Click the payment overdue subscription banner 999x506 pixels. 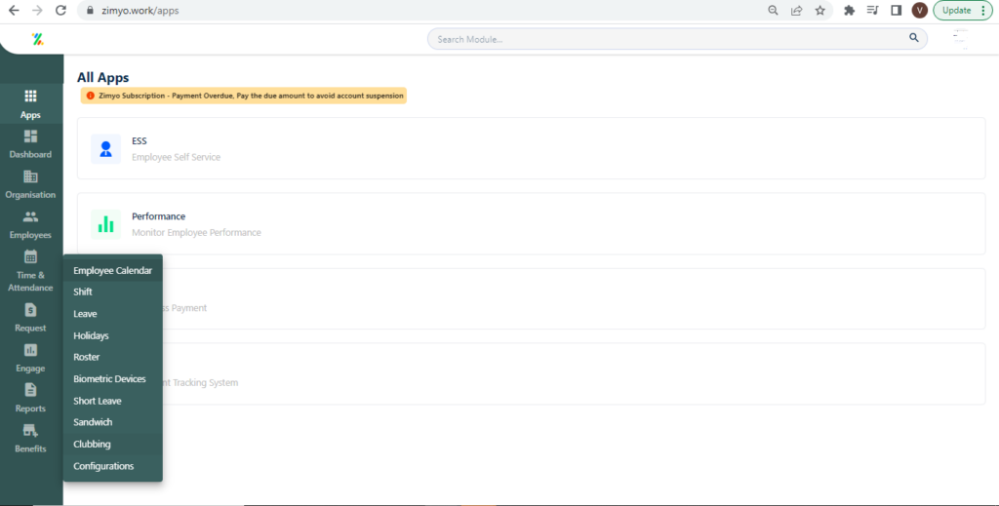(243, 96)
